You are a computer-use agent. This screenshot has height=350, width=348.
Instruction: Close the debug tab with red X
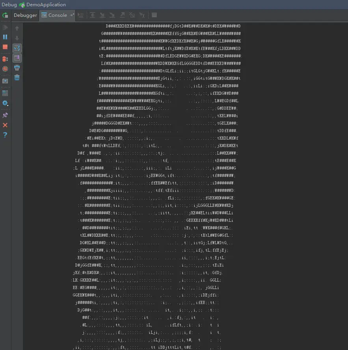coord(5,125)
